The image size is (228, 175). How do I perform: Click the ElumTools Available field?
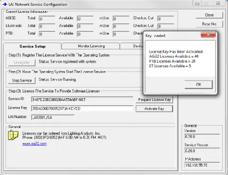85,26
